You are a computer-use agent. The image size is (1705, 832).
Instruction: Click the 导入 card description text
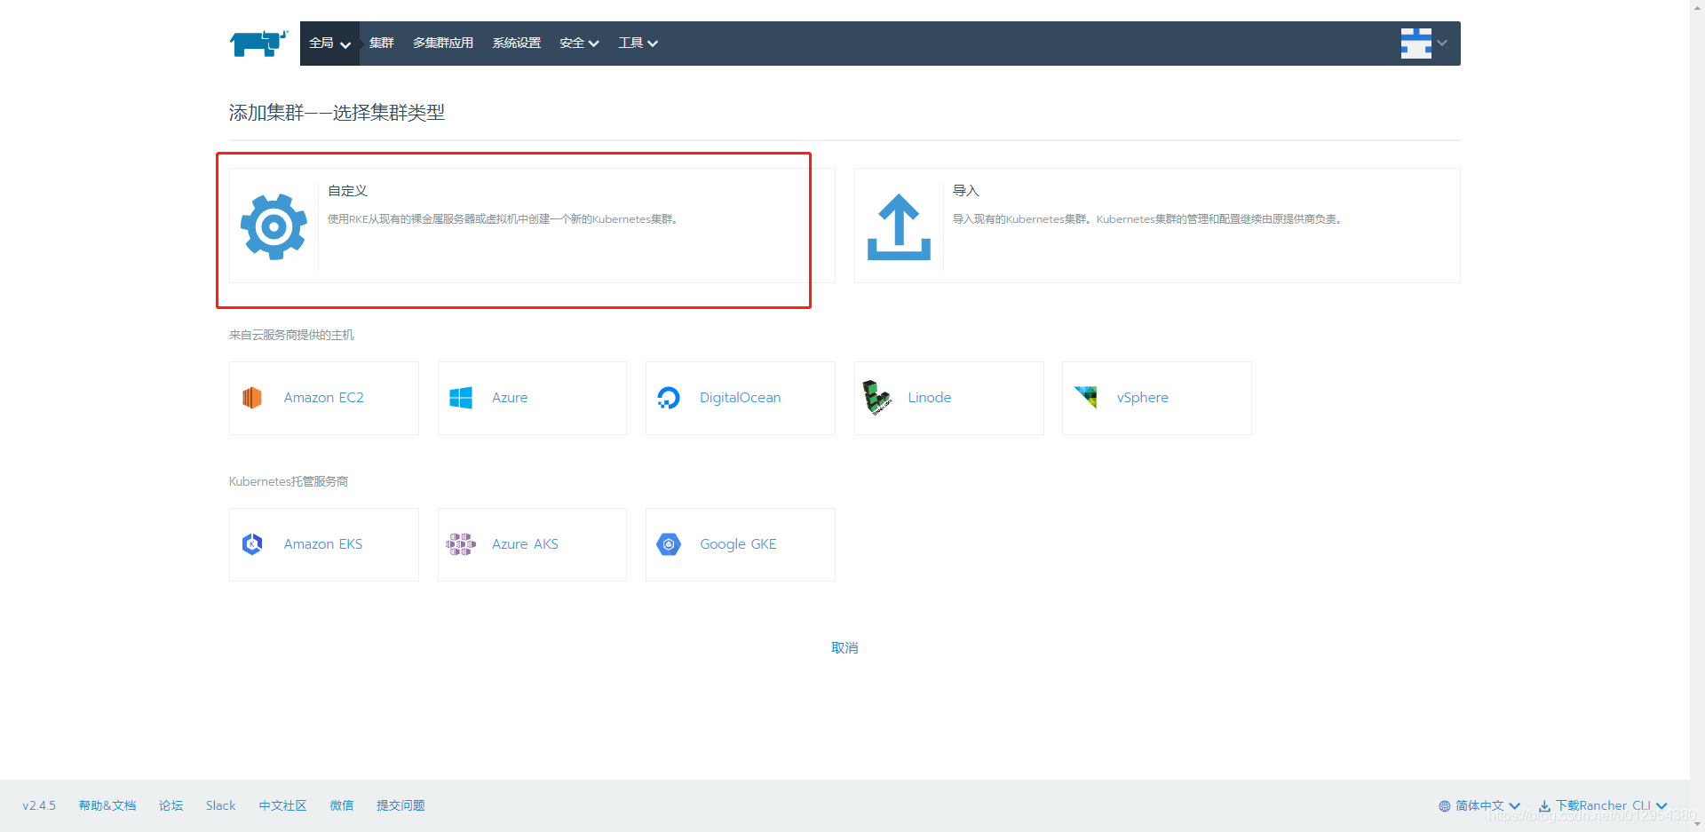[1147, 219]
